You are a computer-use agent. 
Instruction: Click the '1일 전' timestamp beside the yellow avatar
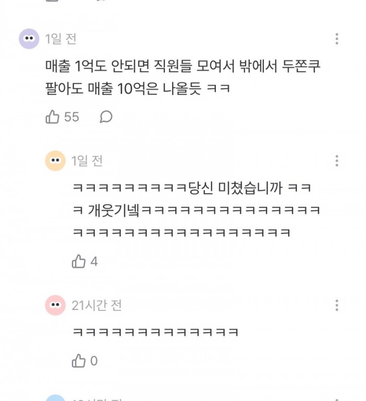tap(87, 161)
